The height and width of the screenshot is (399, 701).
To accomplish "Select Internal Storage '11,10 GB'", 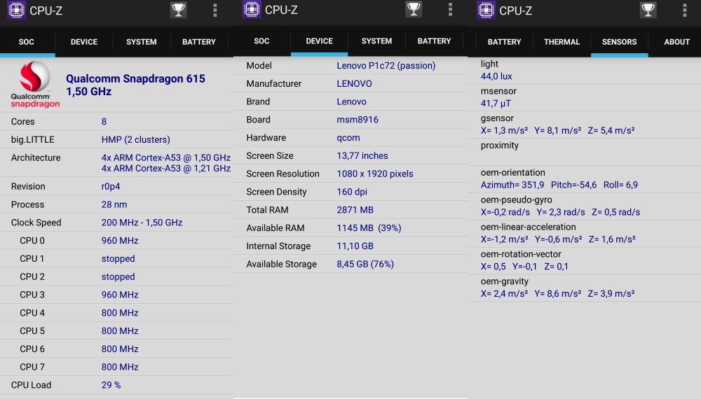I will 355,246.
